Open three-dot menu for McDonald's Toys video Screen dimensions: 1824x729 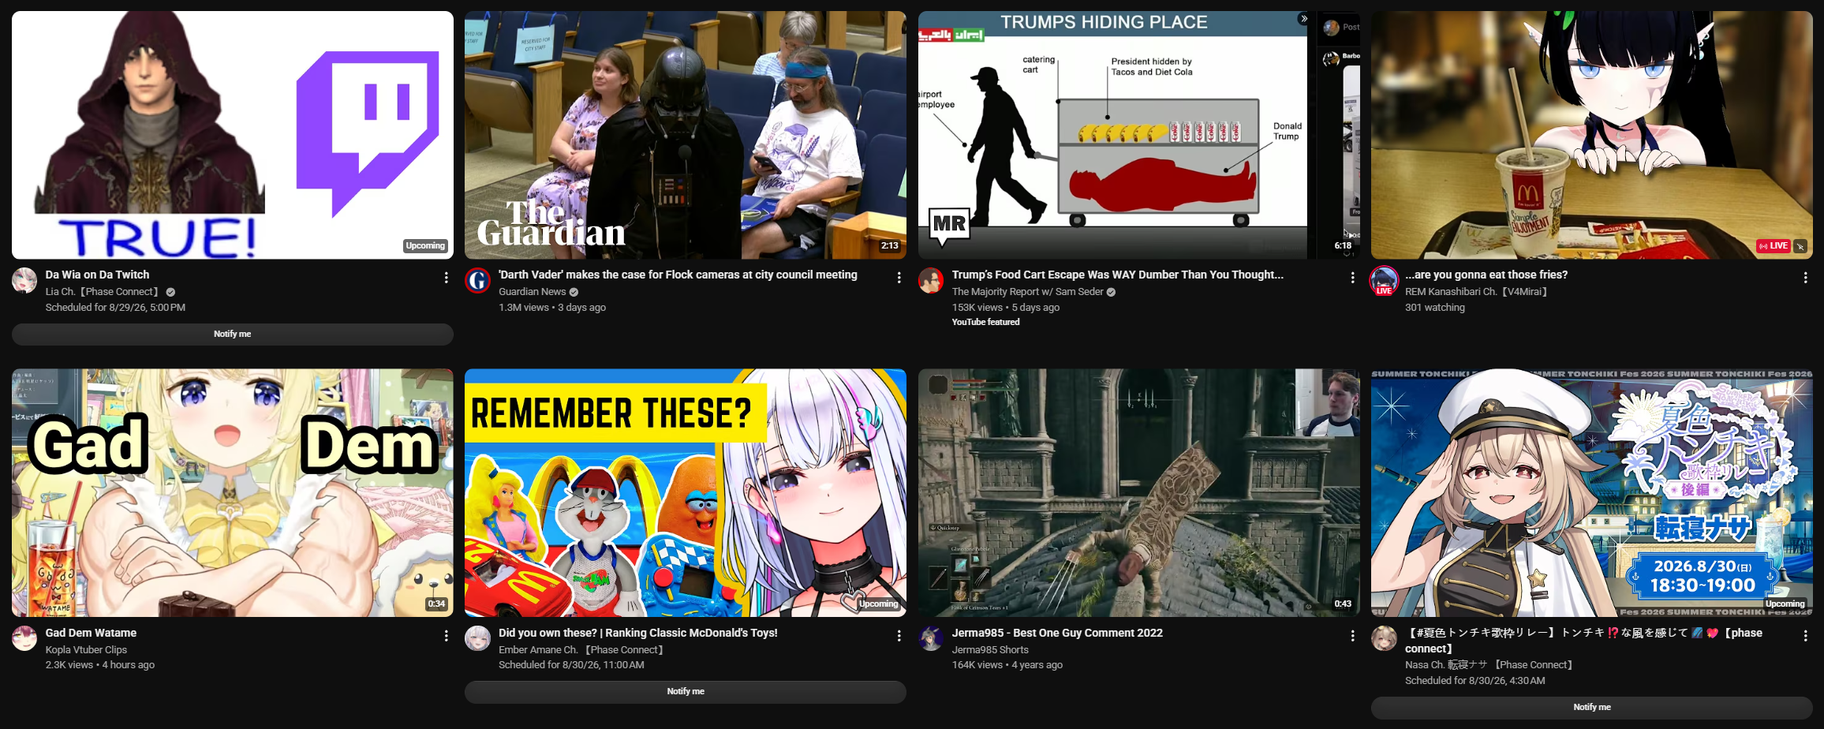[x=899, y=636]
